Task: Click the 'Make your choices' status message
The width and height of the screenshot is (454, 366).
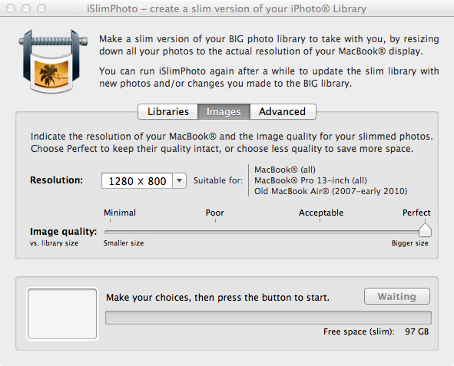Action: (x=217, y=297)
